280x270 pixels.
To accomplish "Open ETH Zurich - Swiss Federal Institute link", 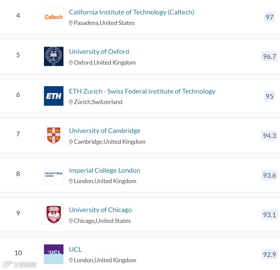I will [142, 91].
